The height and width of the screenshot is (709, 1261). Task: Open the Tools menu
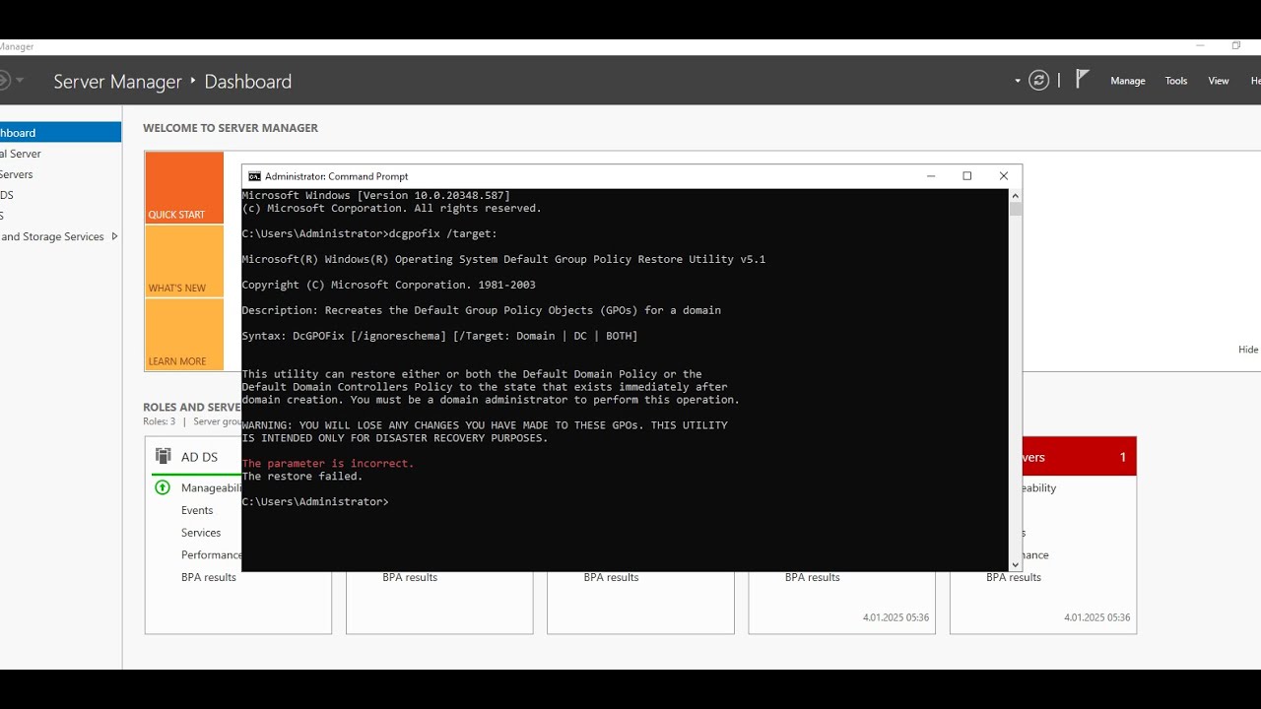1175,80
